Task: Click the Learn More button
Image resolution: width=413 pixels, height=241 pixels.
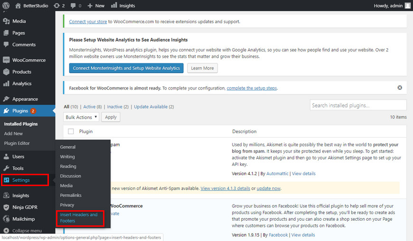Action: (202, 68)
